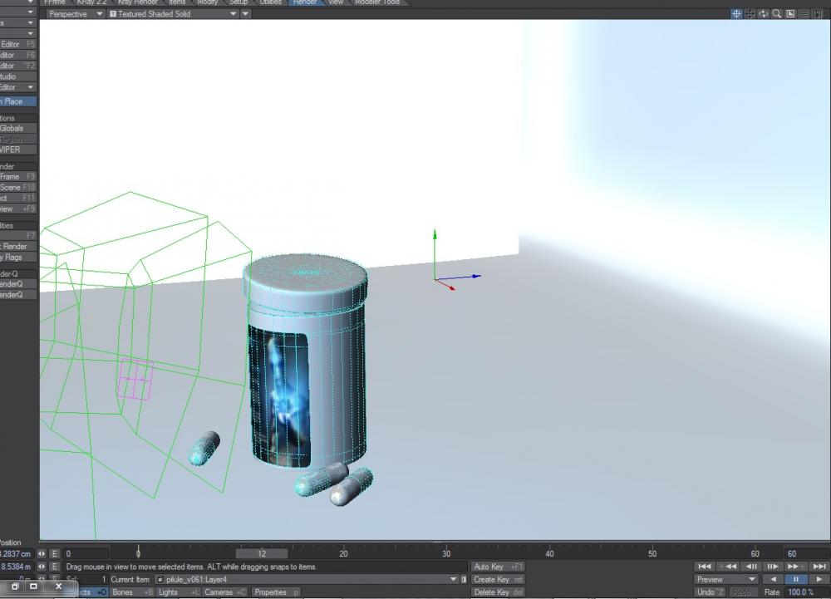Click the start frame field showing 0

click(x=86, y=553)
